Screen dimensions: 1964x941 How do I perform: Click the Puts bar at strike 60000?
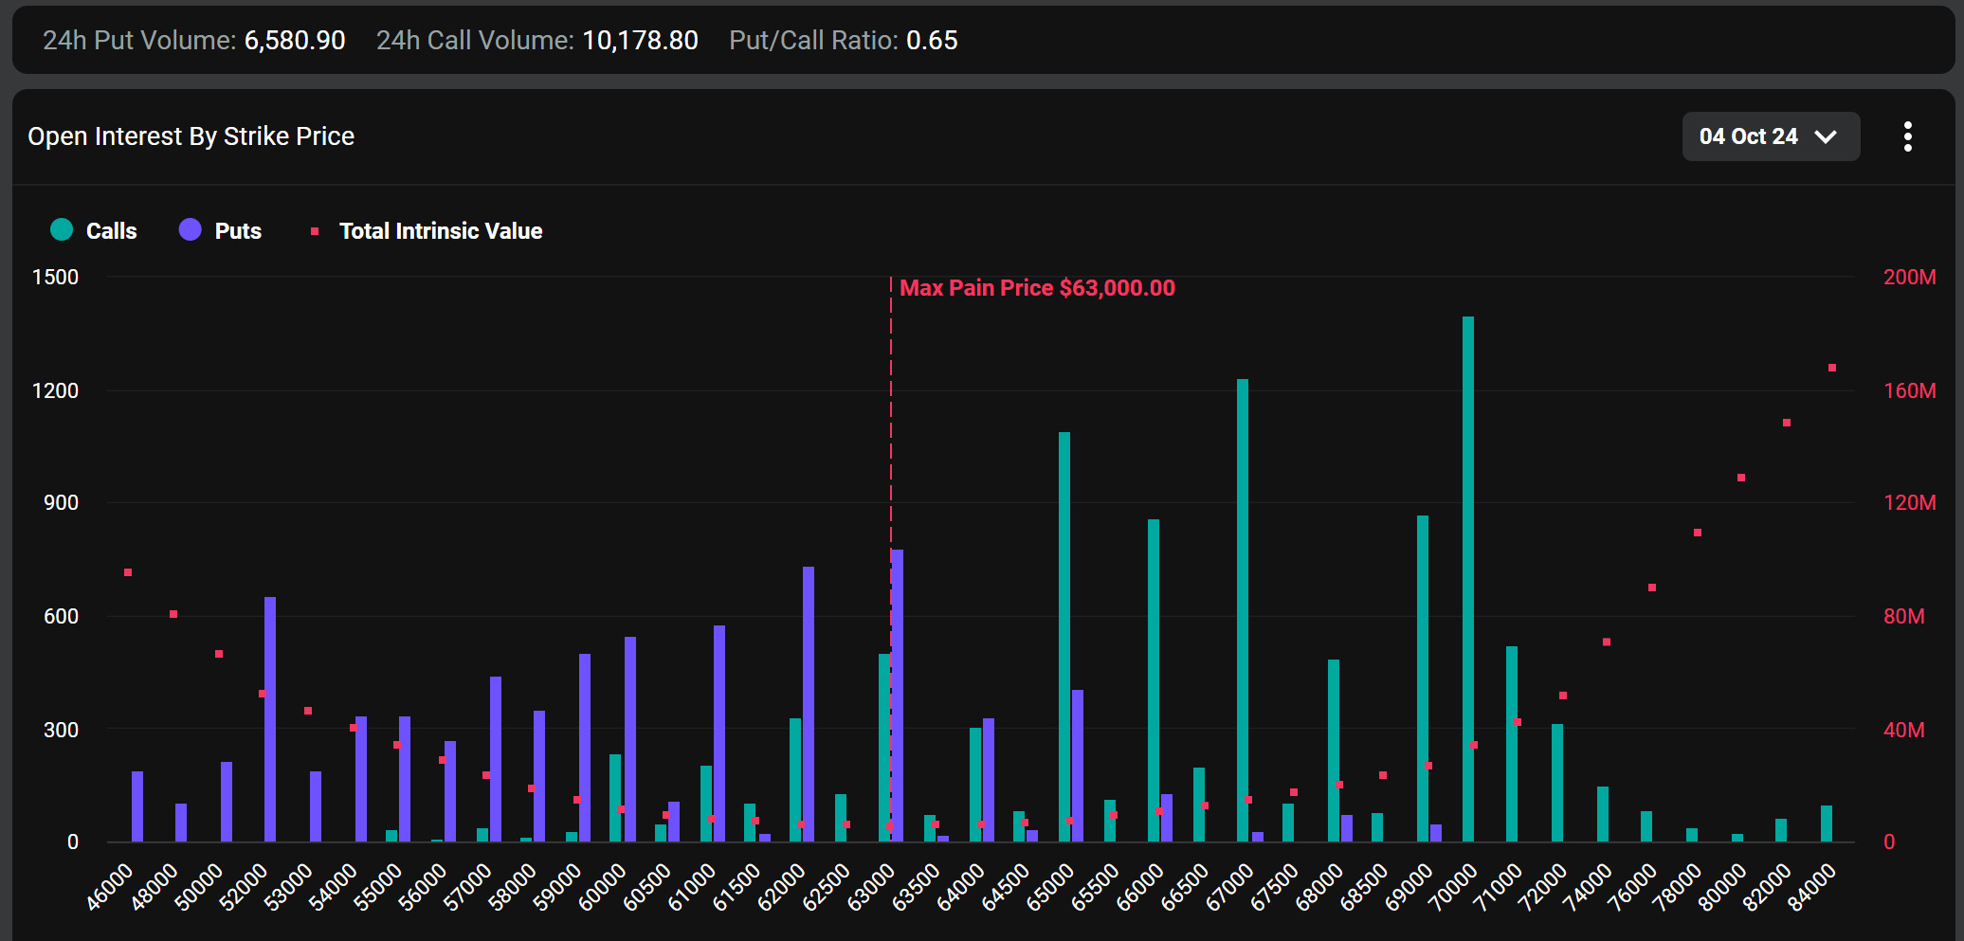(630, 739)
